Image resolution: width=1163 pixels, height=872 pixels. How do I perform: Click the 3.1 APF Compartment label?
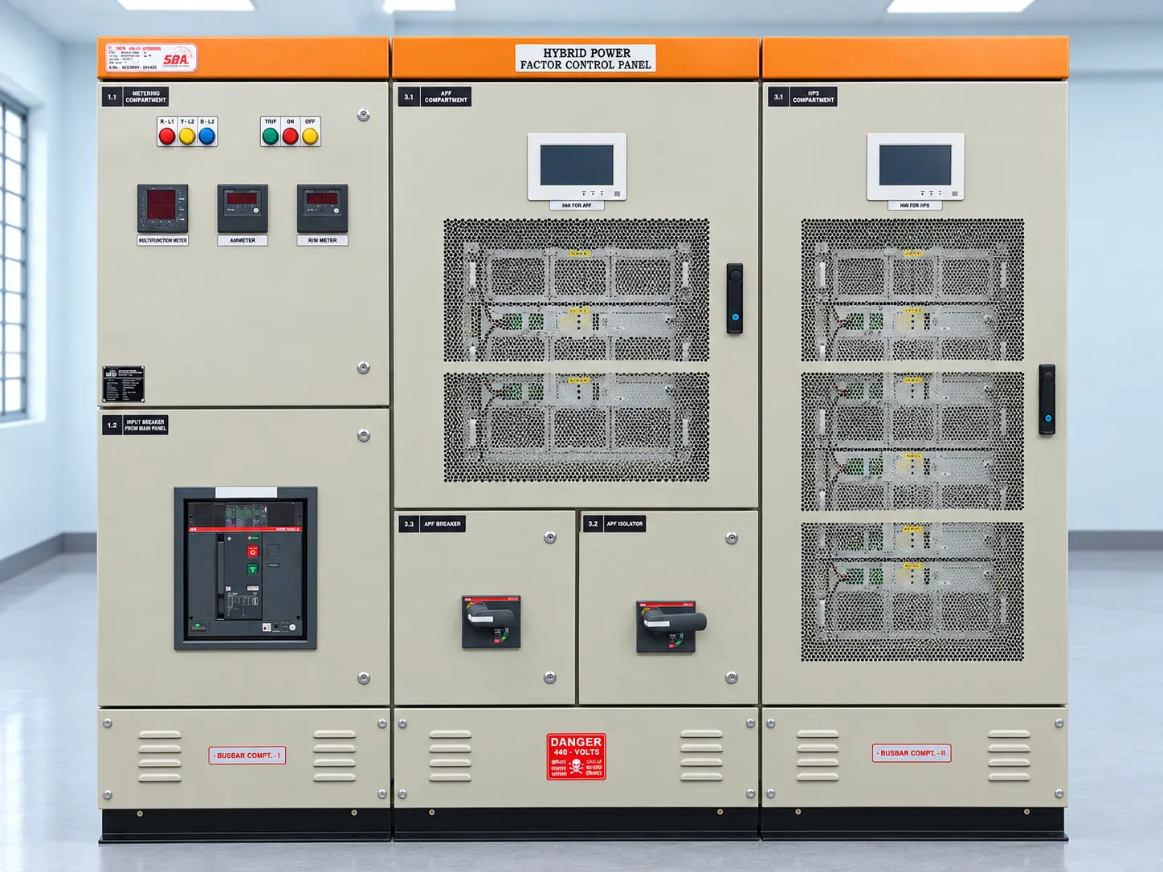point(435,97)
